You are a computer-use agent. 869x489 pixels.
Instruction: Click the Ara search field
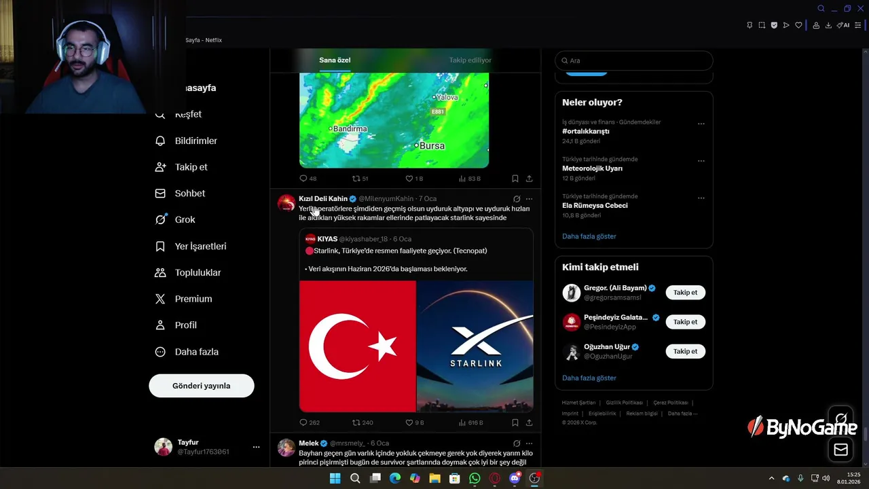click(634, 60)
